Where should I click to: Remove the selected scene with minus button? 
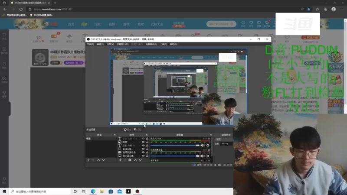(93, 160)
